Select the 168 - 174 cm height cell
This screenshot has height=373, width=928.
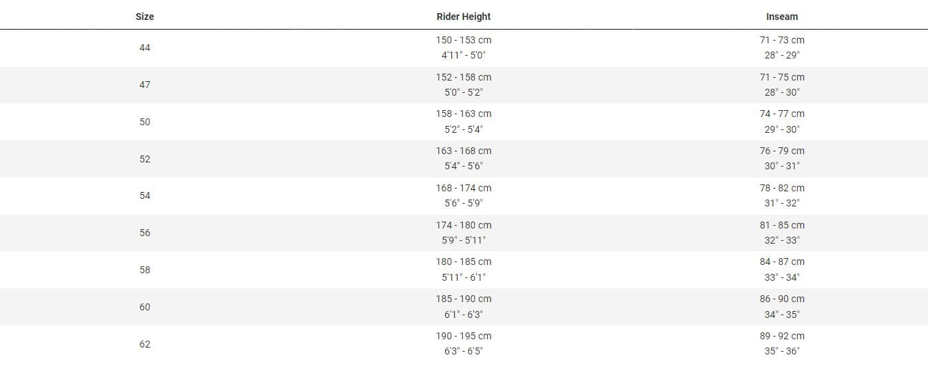(x=464, y=188)
